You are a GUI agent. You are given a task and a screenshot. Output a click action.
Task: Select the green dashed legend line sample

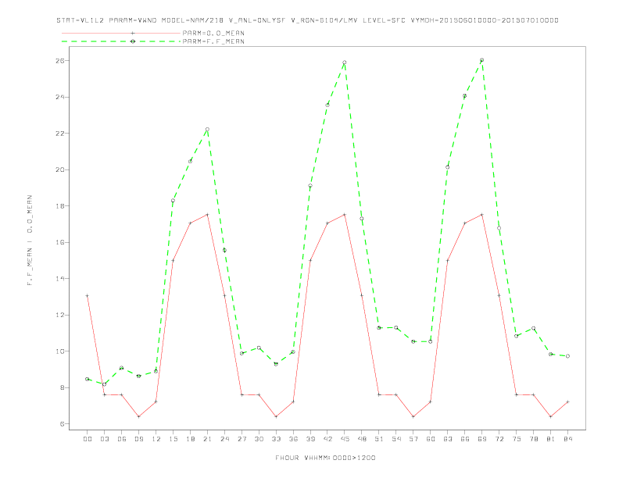coord(121,41)
